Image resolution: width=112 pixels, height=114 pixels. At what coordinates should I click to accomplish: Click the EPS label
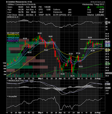40,10
